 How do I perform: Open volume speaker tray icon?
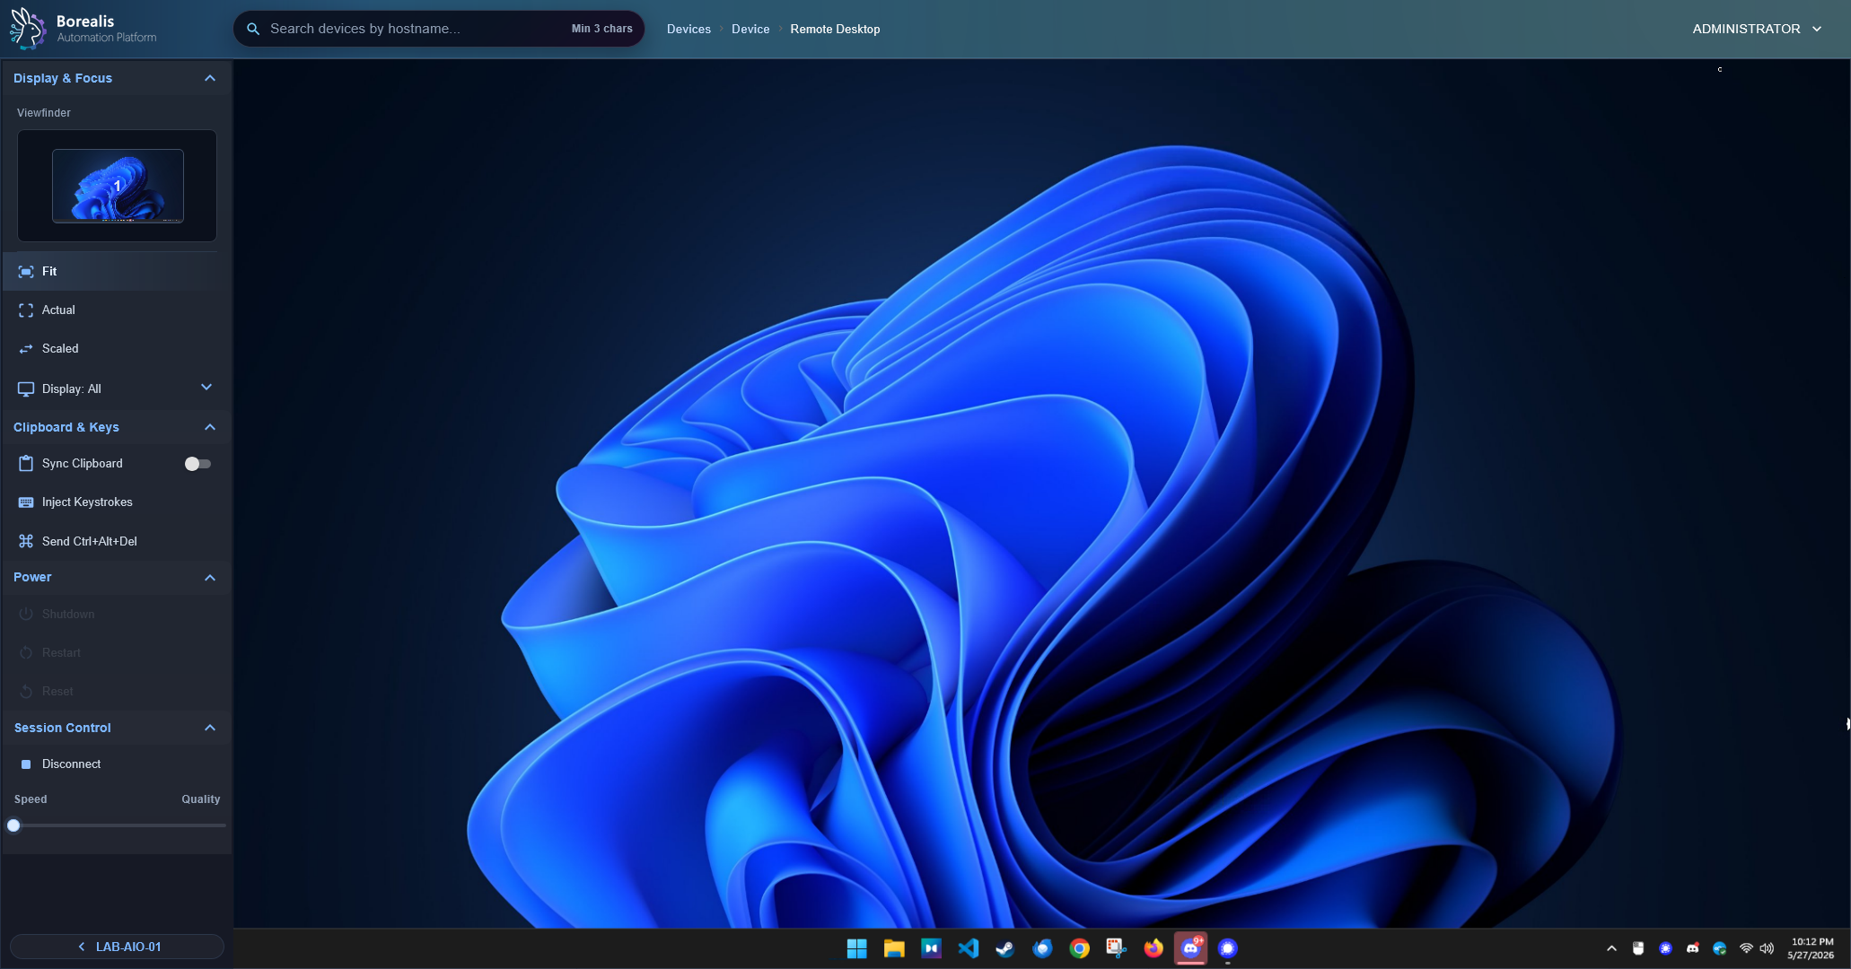coord(1767,948)
